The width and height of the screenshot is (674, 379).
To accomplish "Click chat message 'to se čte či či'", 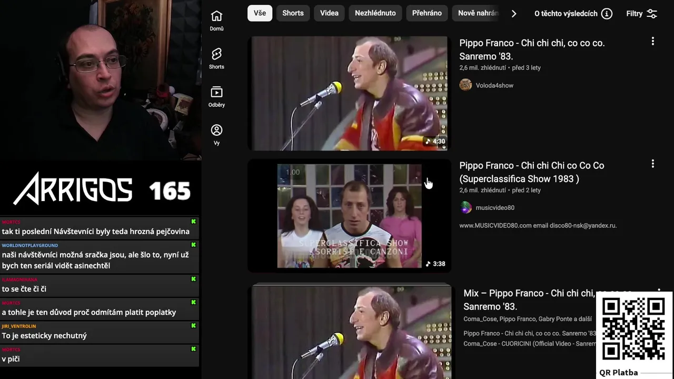I will click(24, 288).
